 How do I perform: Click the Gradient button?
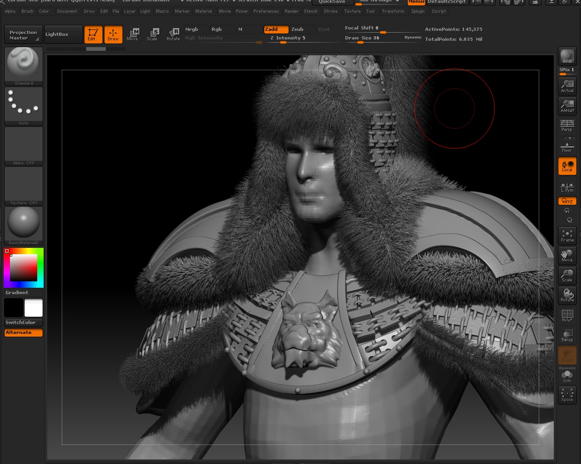(x=24, y=293)
